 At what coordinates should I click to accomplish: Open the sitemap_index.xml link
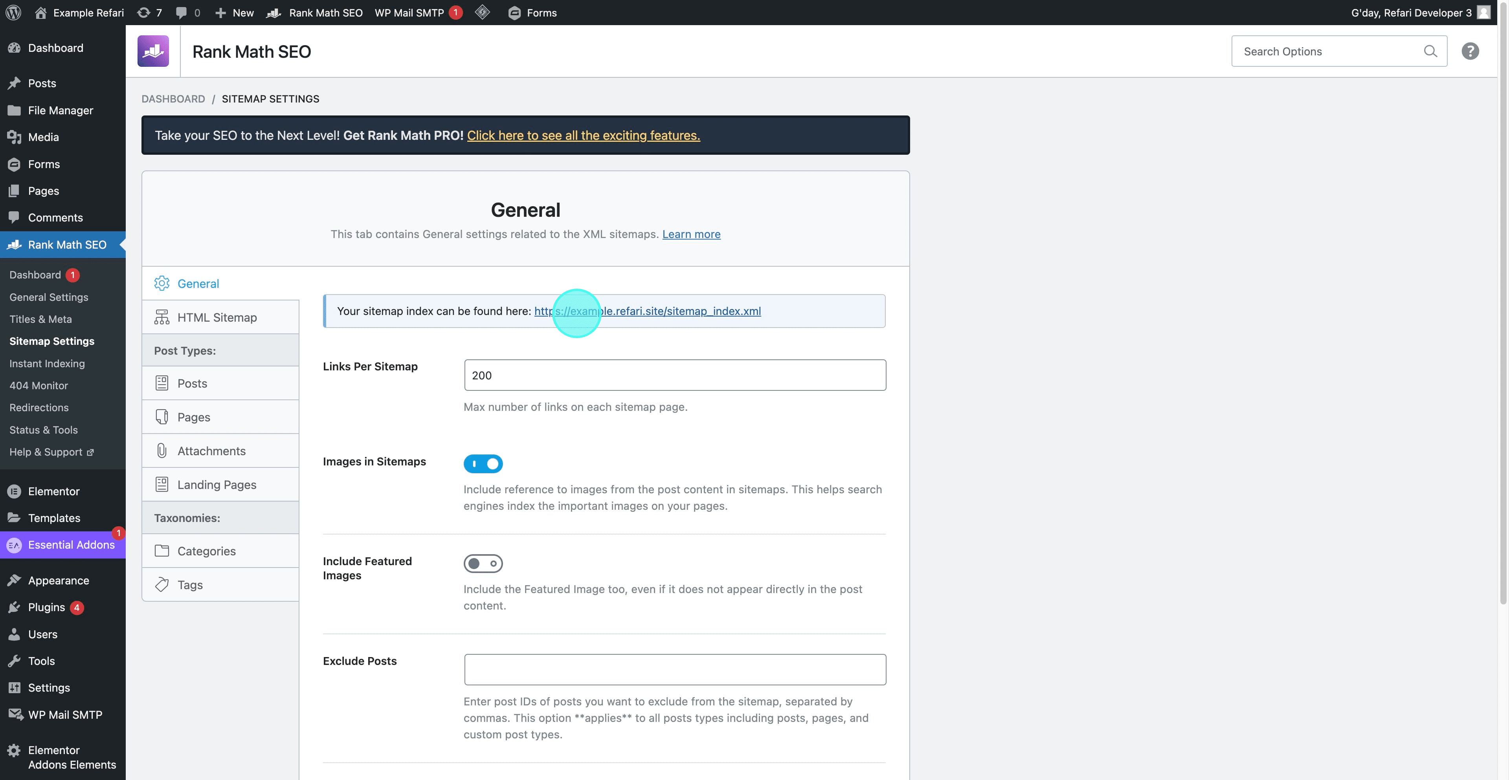pos(647,311)
